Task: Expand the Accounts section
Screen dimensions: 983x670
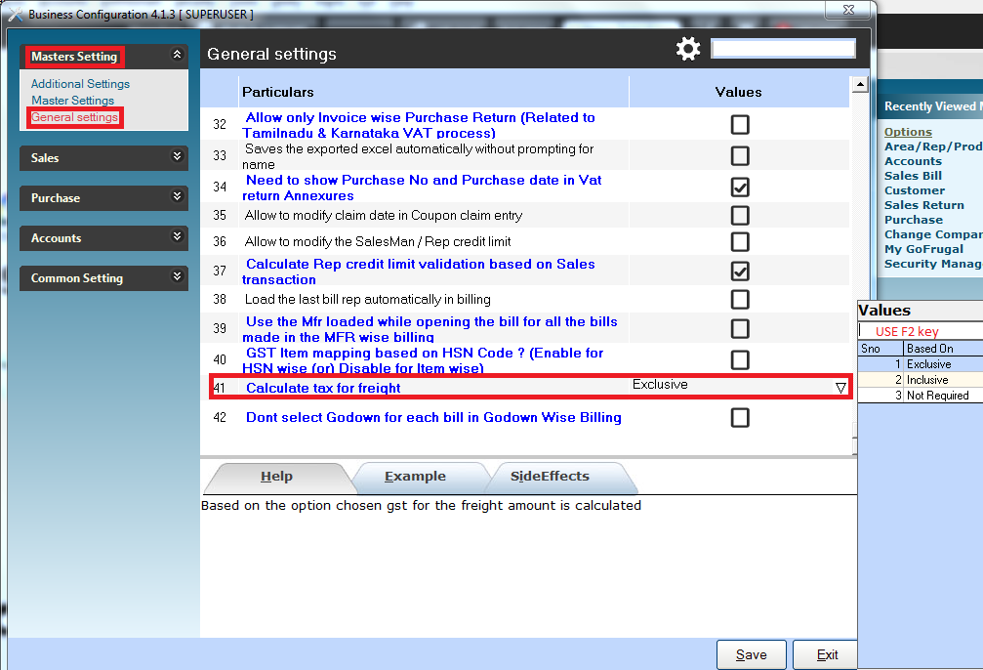Action: click(178, 236)
